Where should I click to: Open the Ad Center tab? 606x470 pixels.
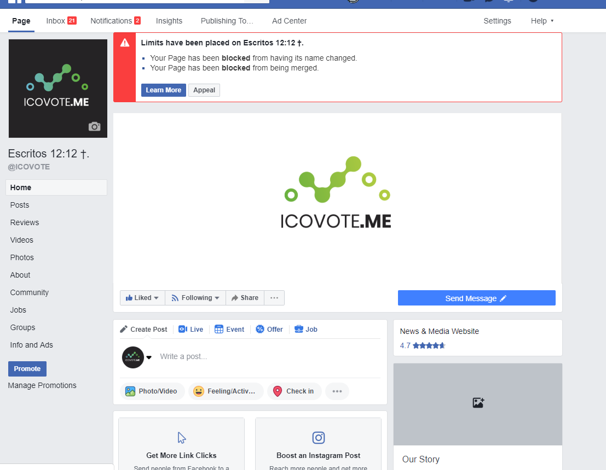(x=289, y=21)
